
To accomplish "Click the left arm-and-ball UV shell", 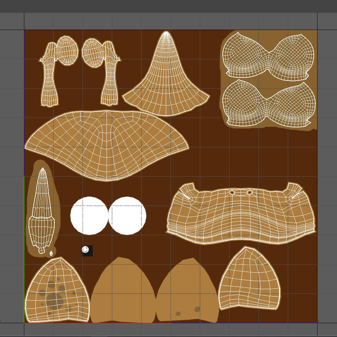I will pos(59,71).
